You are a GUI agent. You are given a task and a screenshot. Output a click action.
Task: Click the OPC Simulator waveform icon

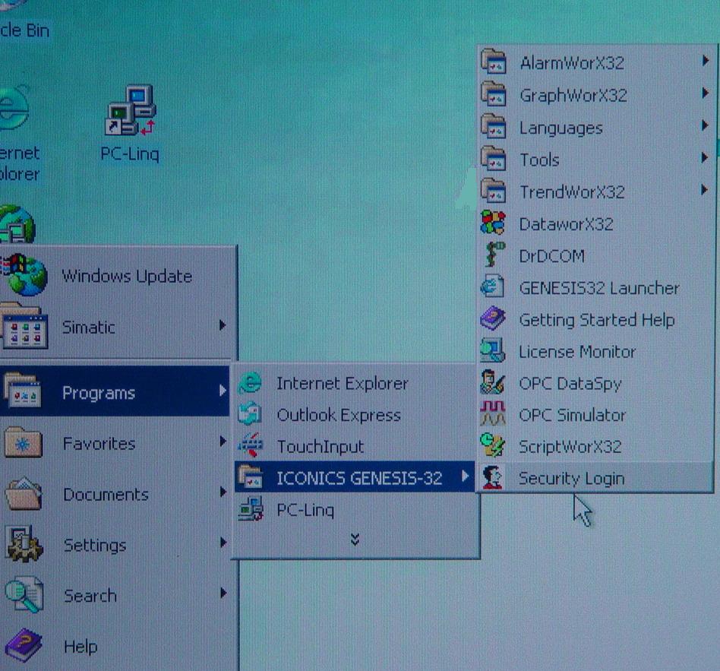[x=493, y=413]
